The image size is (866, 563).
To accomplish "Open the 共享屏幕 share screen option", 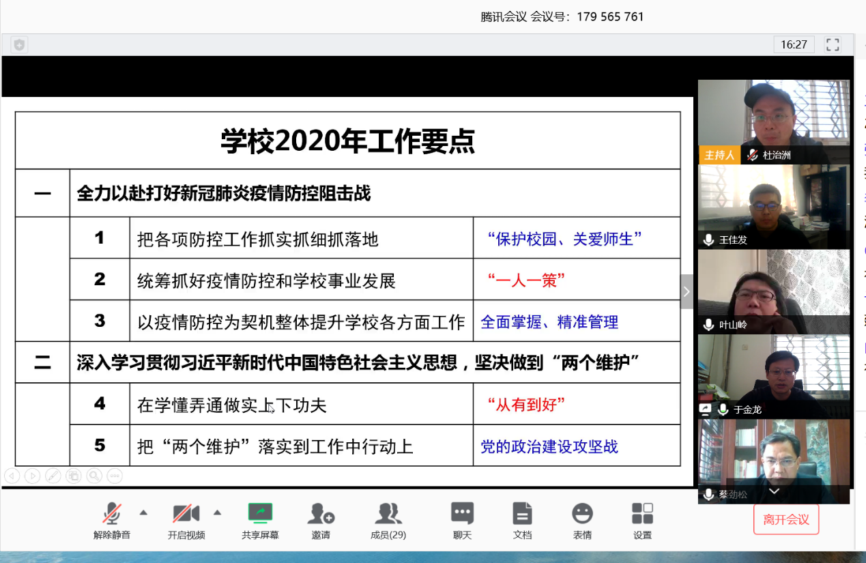I will 260,514.
